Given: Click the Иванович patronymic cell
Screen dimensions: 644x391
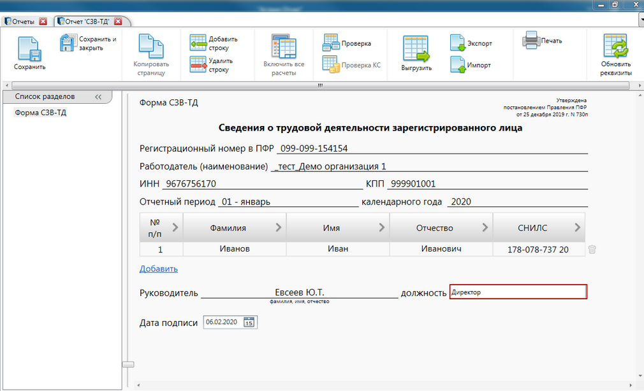Looking at the screenshot, I should pyautogui.click(x=441, y=249).
